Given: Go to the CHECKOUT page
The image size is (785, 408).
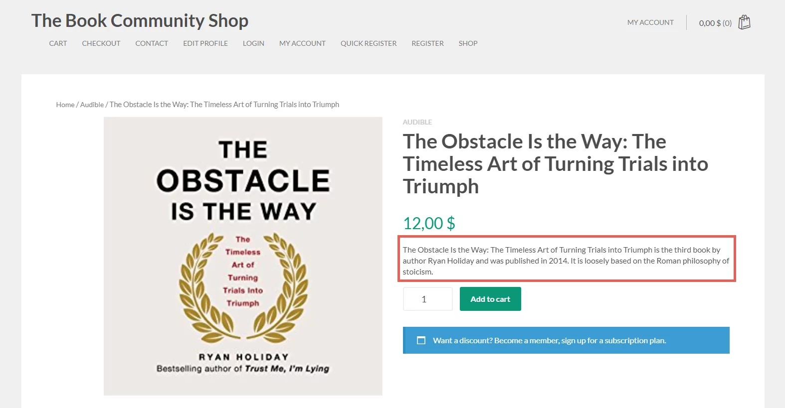Looking at the screenshot, I should (x=101, y=43).
